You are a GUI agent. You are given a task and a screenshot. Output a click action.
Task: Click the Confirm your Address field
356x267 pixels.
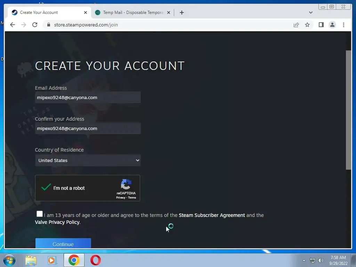click(88, 128)
